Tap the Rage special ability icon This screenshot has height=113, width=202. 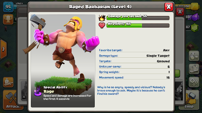coord(38,91)
